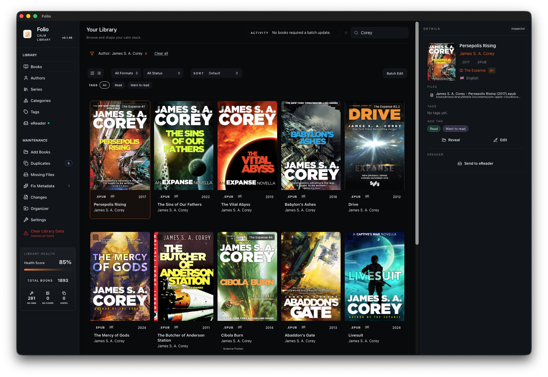Screen dimensions: 548x377
Task: Click the eReader icon in the sidebar
Action: 27,123
